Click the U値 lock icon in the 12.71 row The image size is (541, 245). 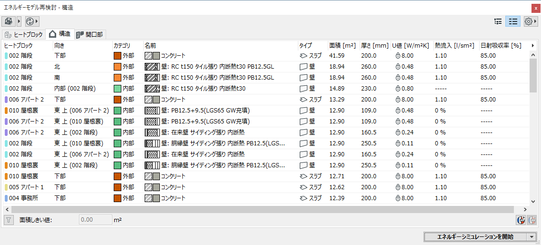[397, 176]
